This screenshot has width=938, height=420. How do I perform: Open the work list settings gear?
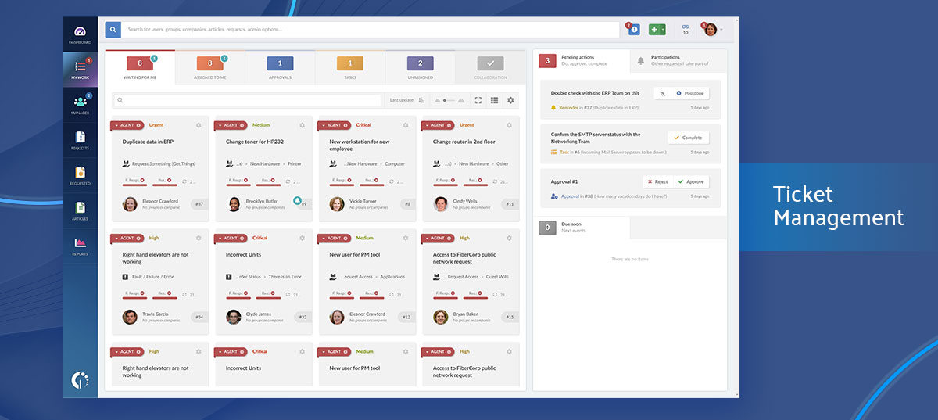pyautogui.click(x=510, y=100)
